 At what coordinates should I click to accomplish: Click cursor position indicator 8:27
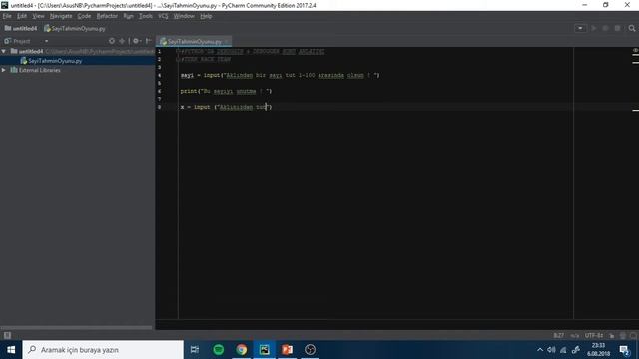coord(559,336)
